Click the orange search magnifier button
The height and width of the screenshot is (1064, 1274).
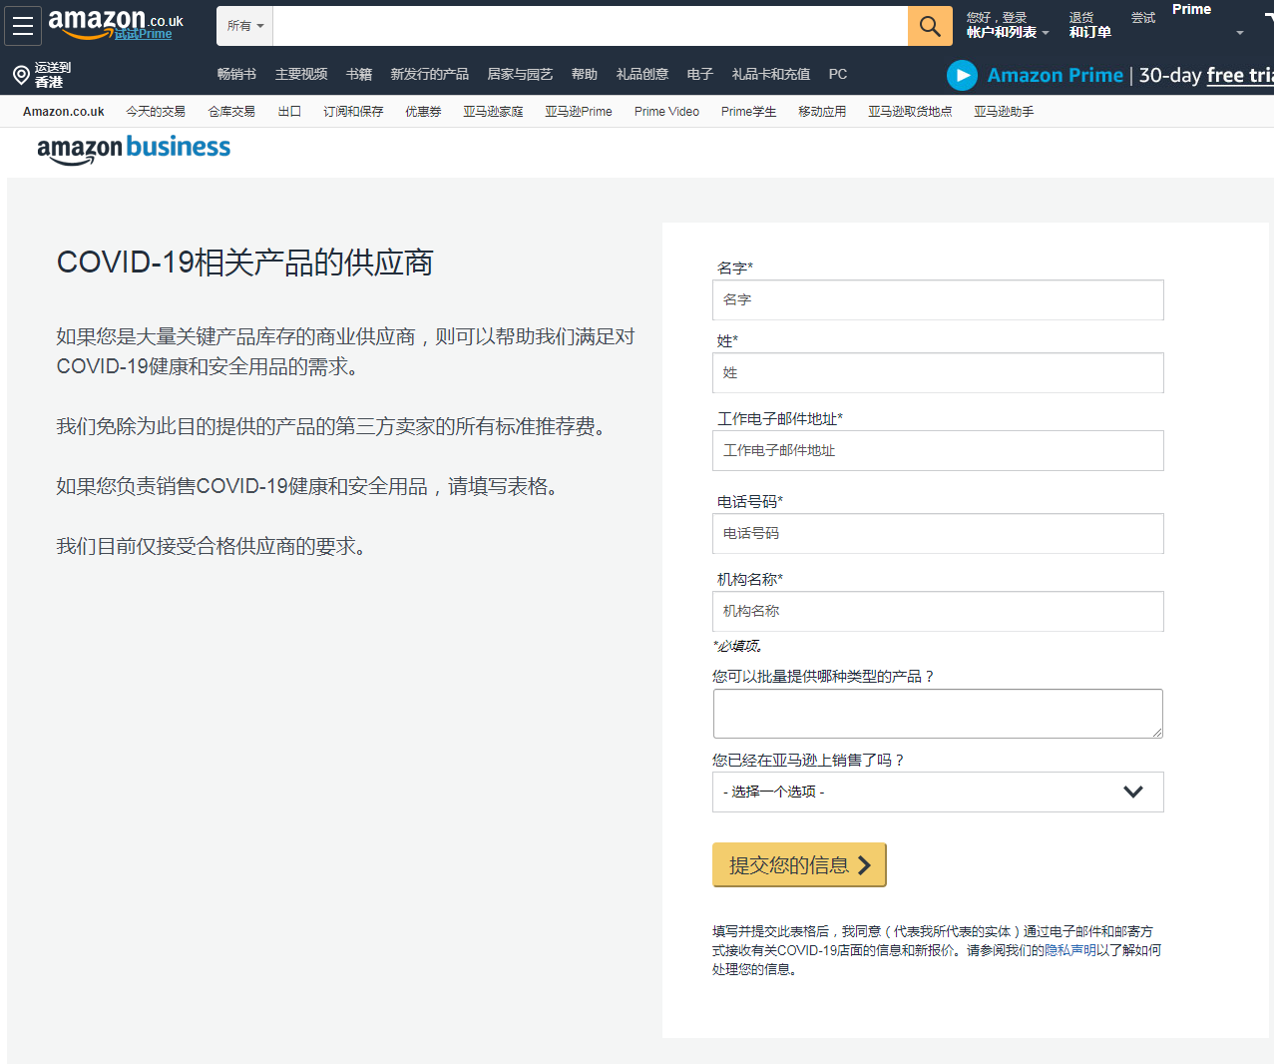pos(930,26)
